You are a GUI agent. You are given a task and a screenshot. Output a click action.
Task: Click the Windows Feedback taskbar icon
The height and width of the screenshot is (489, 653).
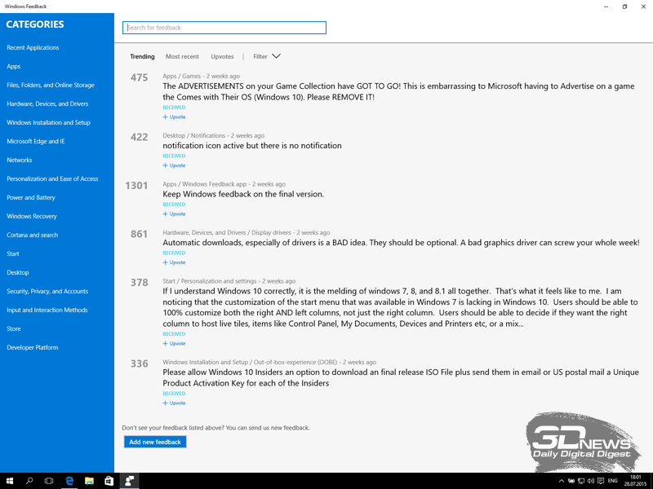(129, 481)
